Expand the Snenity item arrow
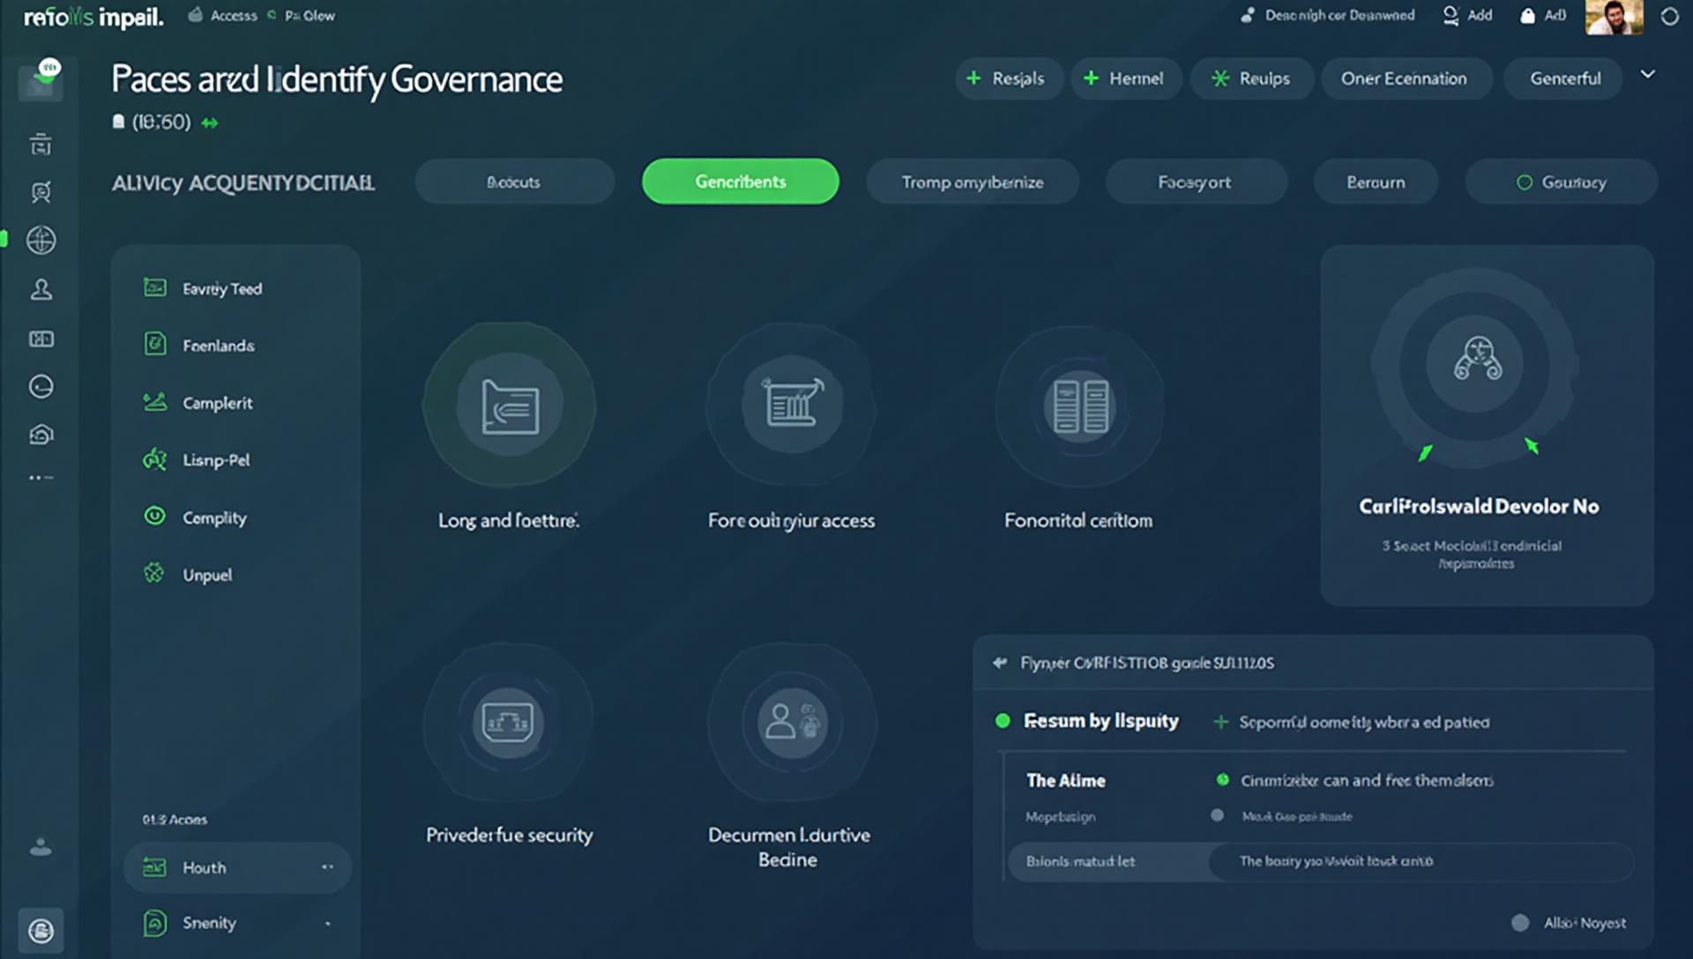Screen dimensions: 1693x959 pyautogui.click(x=327, y=924)
